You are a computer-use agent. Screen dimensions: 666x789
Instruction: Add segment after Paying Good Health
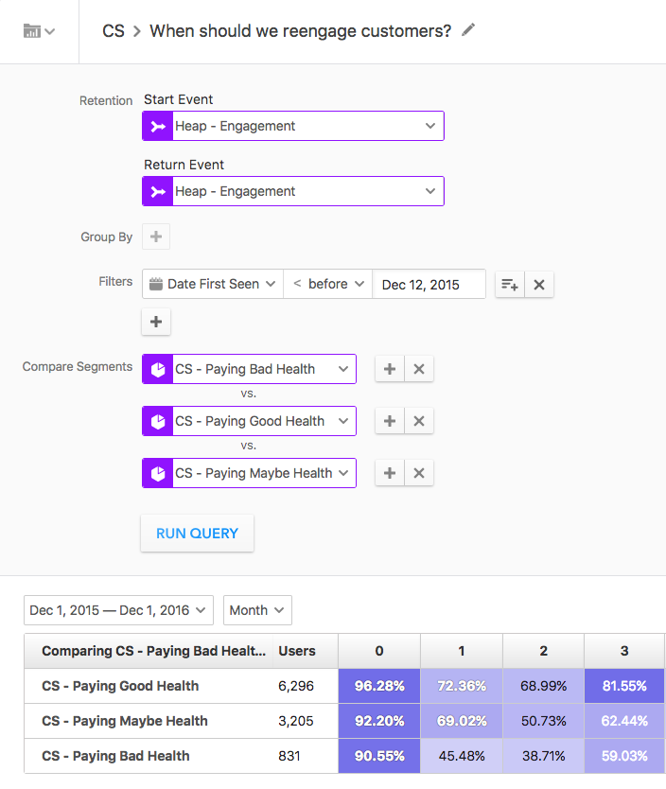point(390,421)
